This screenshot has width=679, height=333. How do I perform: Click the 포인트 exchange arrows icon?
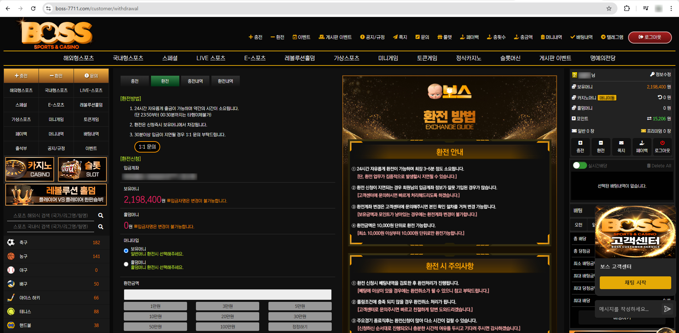[x=649, y=119]
